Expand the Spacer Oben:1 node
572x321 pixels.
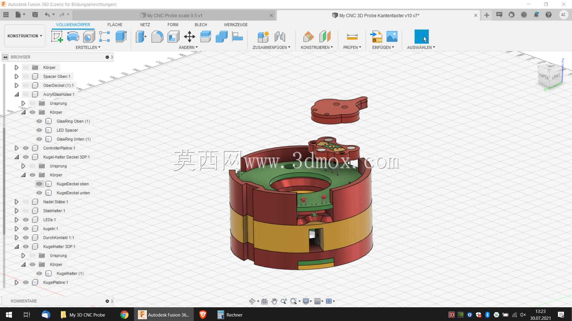point(16,76)
